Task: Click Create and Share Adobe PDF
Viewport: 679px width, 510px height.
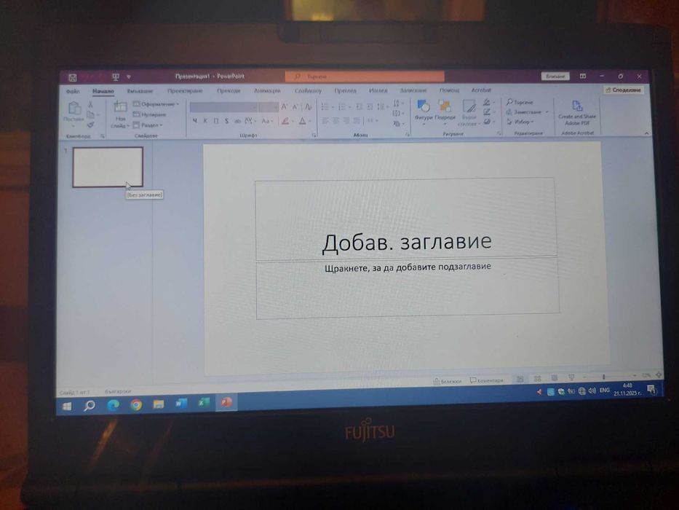Action: pyautogui.click(x=577, y=113)
